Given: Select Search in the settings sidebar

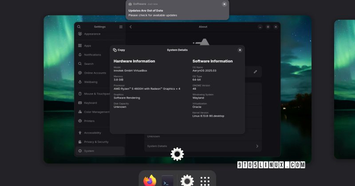Looking at the screenshot, I should tap(100, 64).
